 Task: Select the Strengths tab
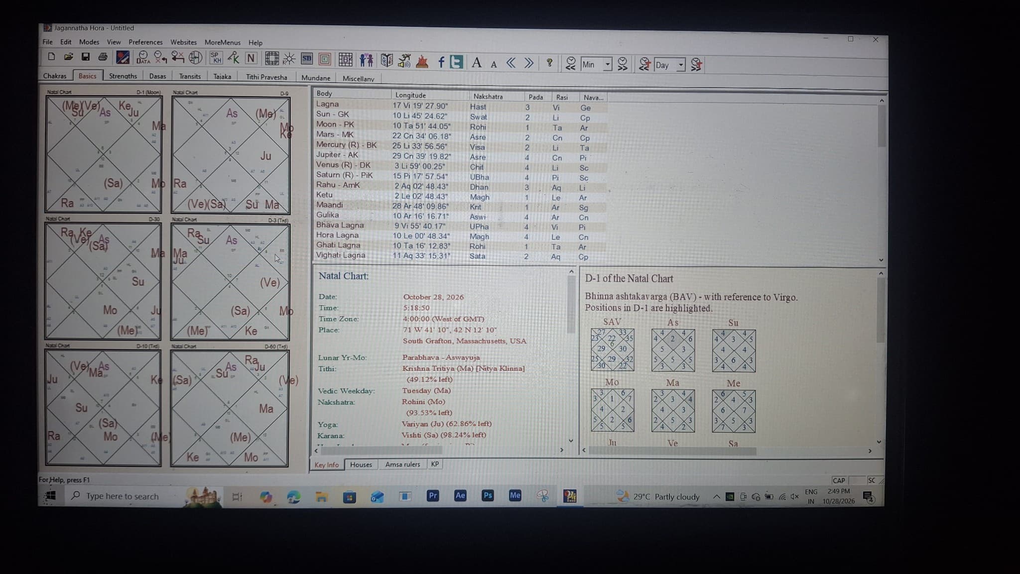(123, 76)
